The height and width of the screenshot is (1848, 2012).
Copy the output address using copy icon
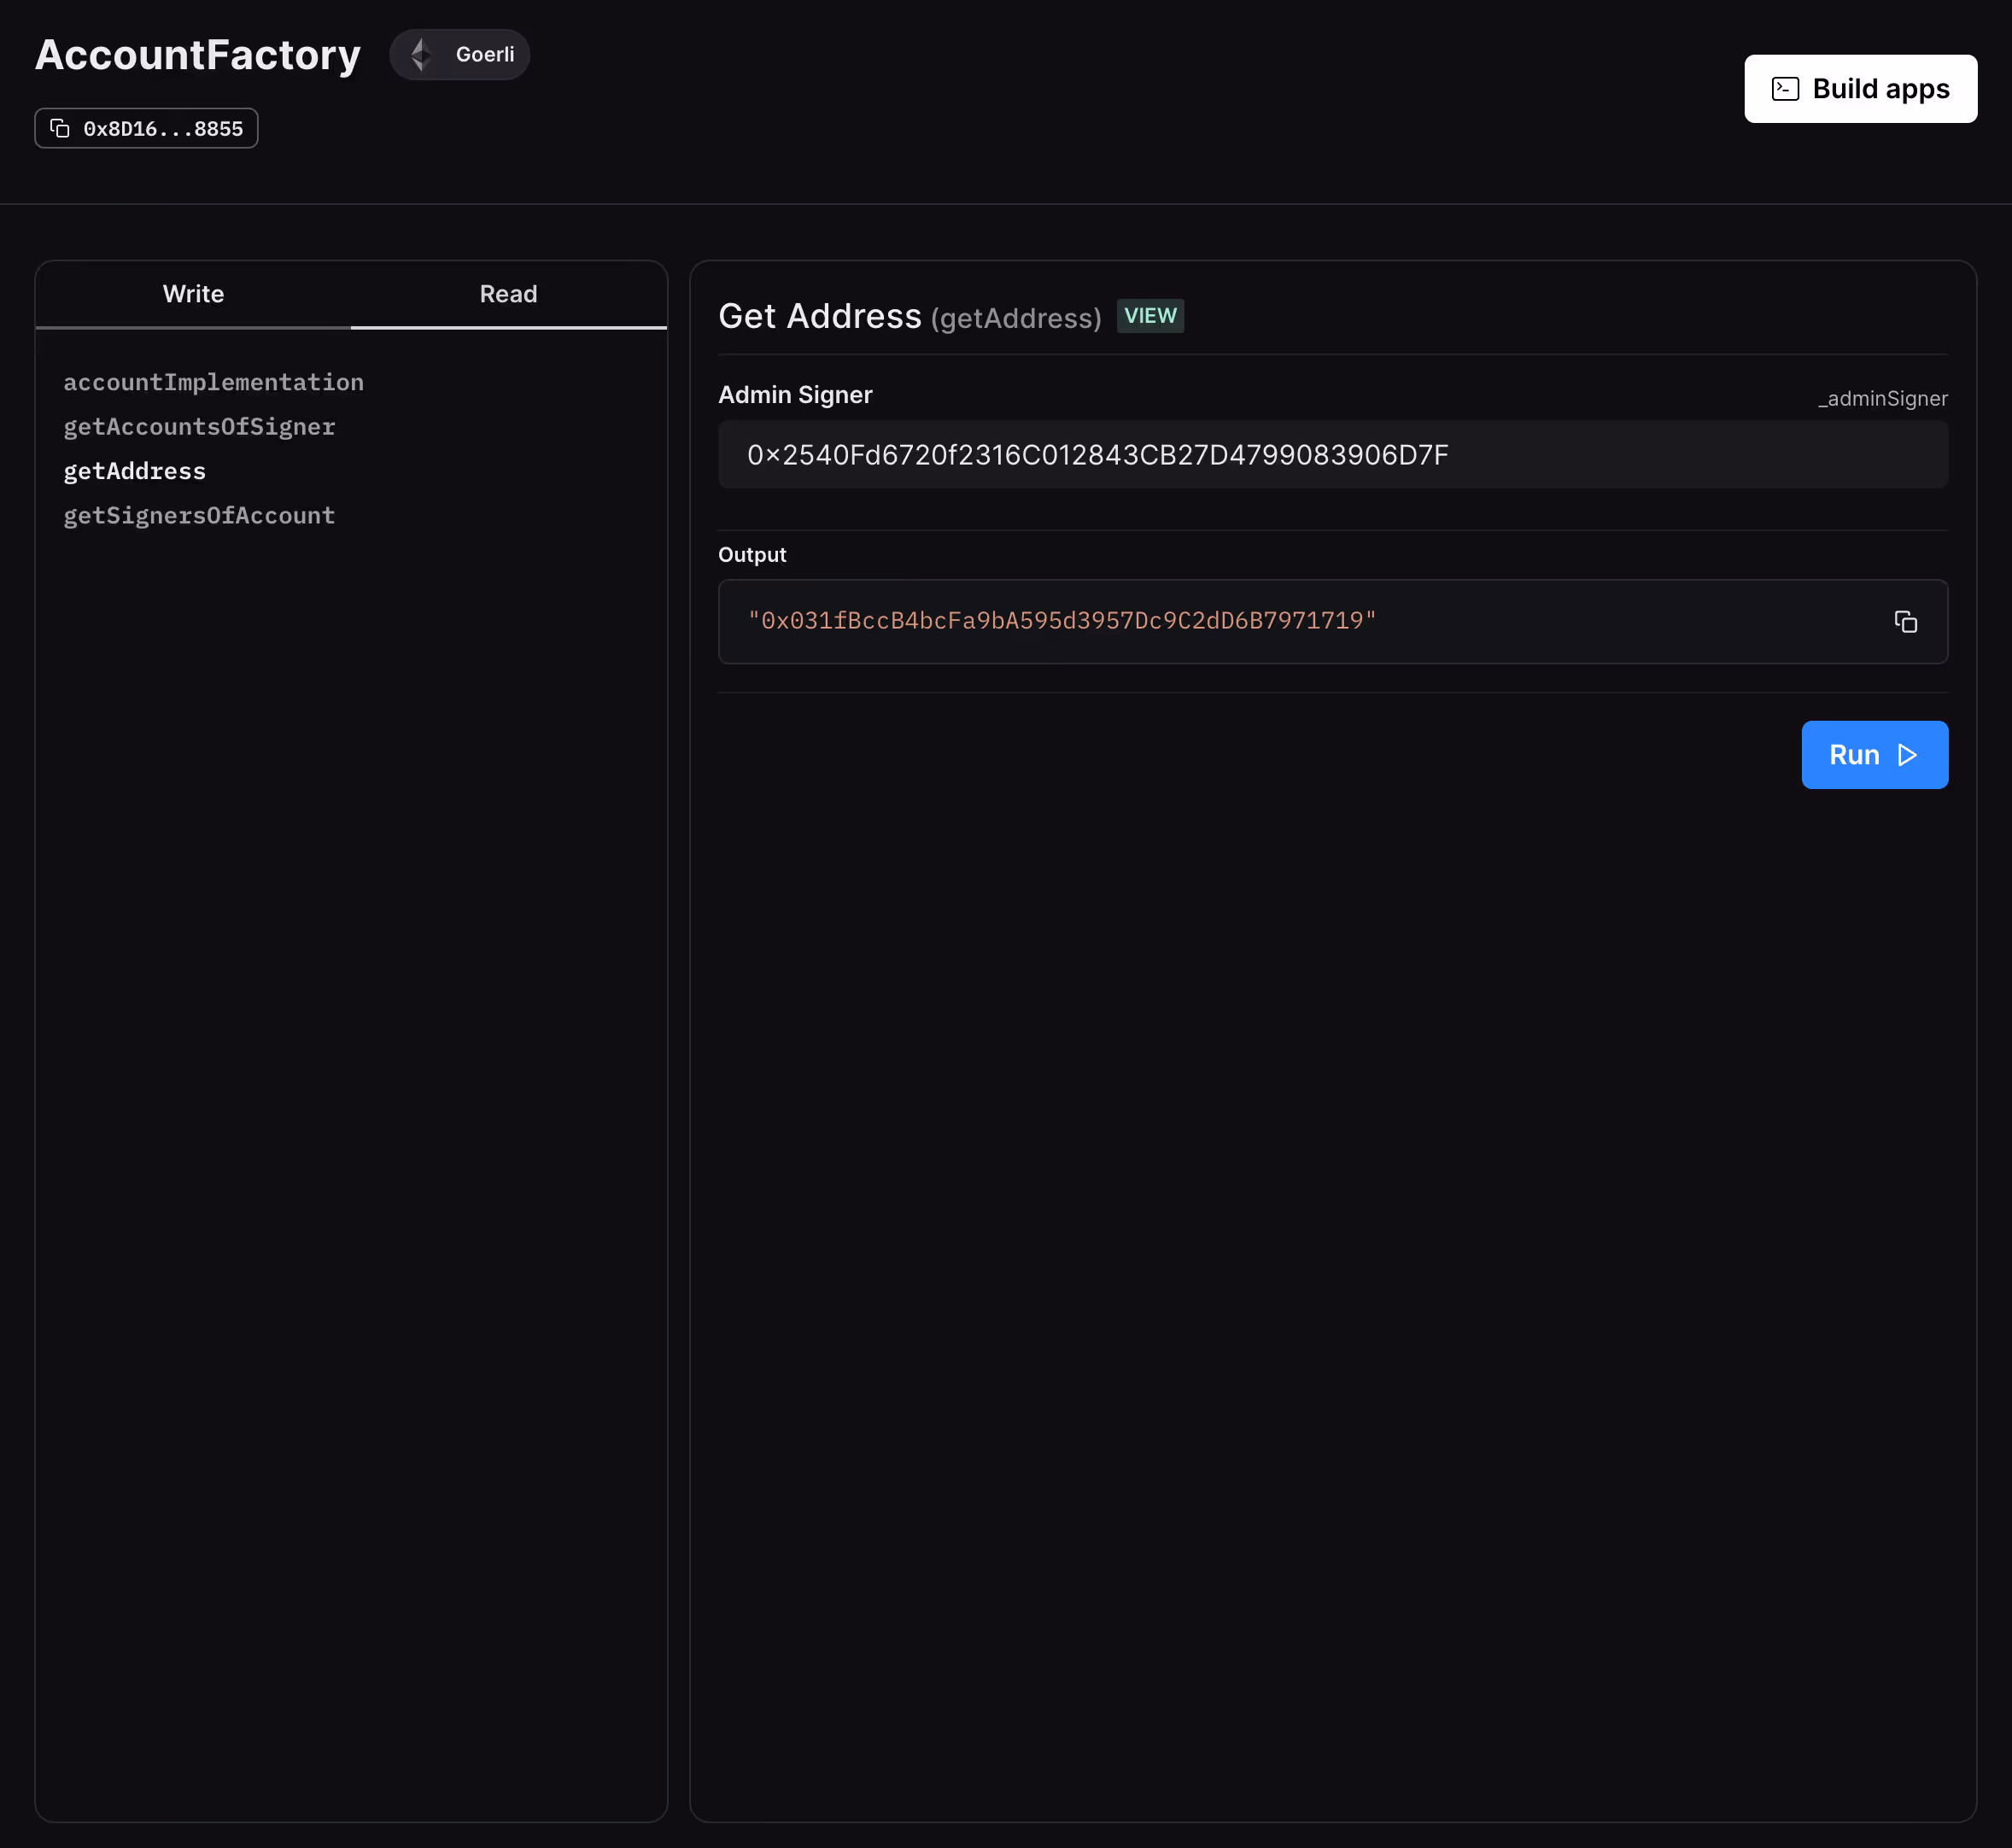pyautogui.click(x=1905, y=621)
